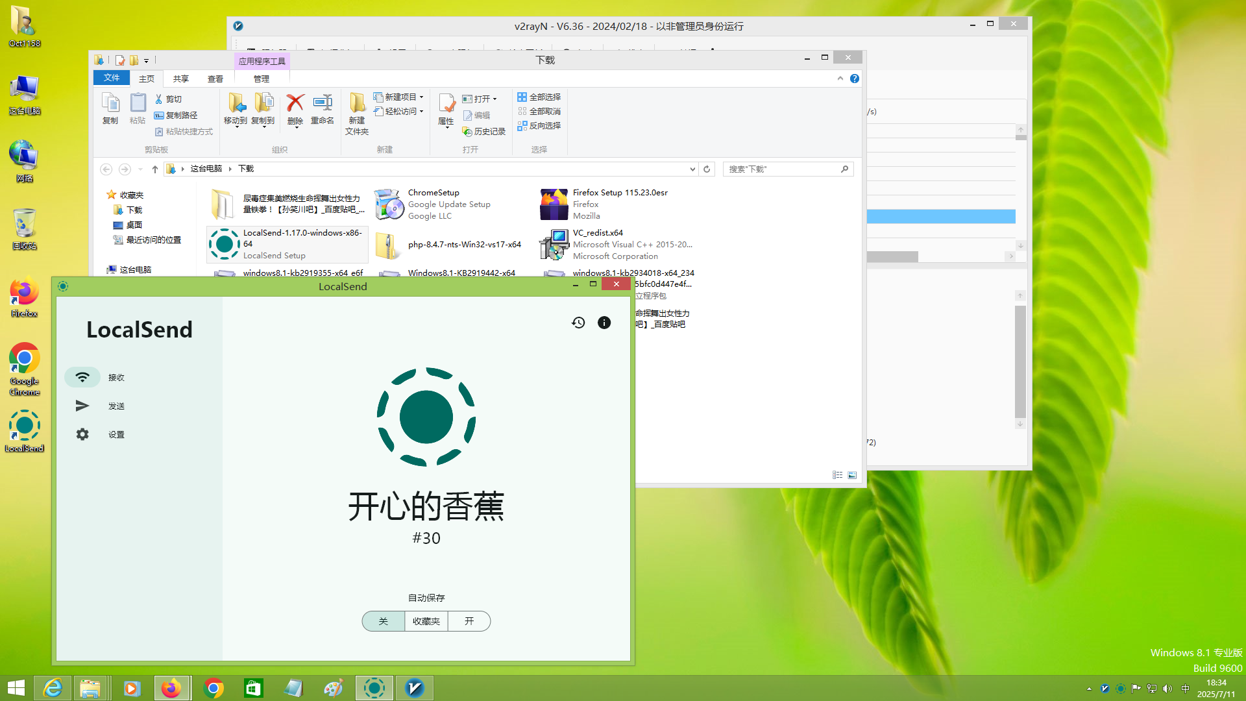The width and height of the screenshot is (1246, 701).
Task: Open Easy access dropdown
Action: 398,111
